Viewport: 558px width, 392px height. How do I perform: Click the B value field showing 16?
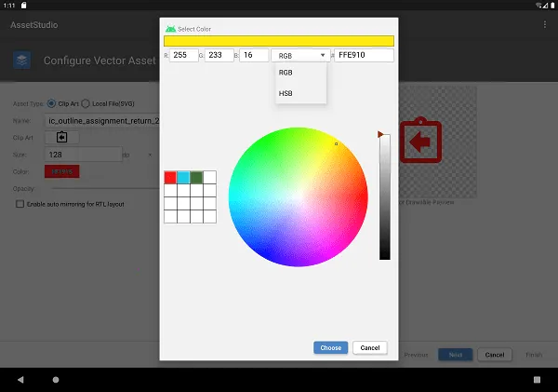(x=254, y=55)
